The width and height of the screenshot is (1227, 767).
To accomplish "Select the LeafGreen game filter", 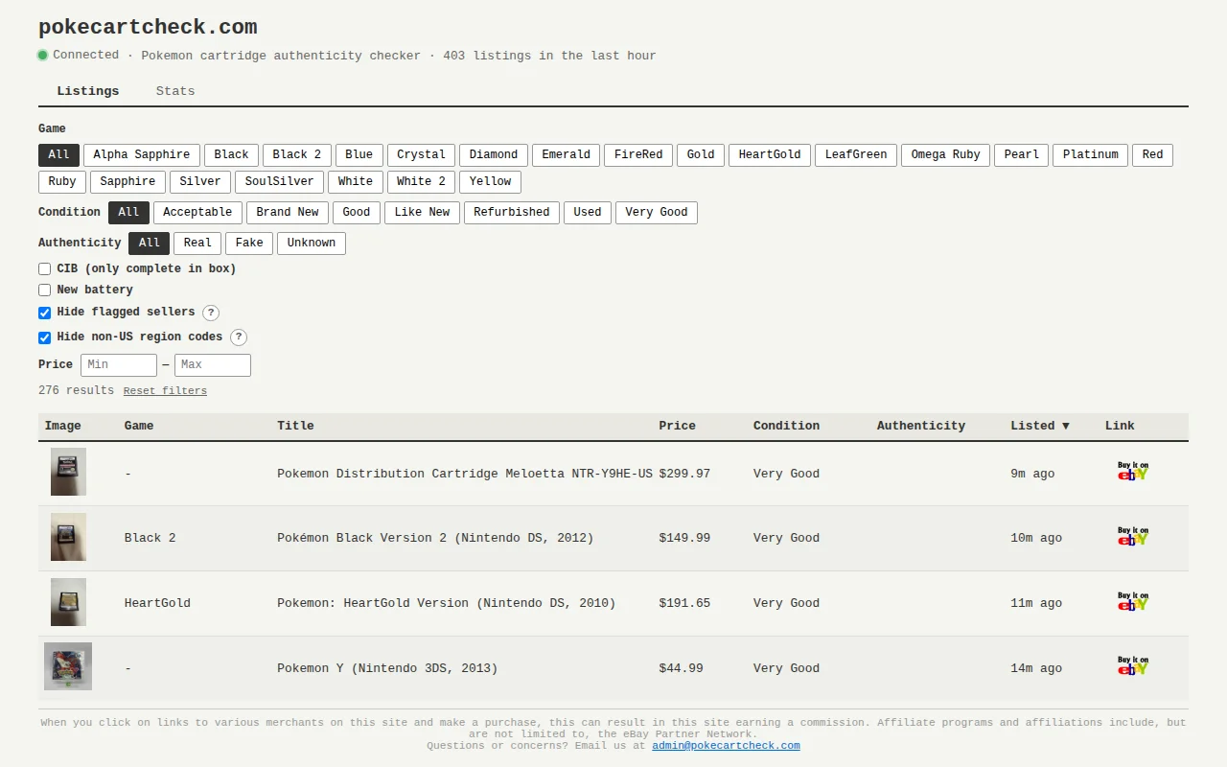I will (x=856, y=155).
